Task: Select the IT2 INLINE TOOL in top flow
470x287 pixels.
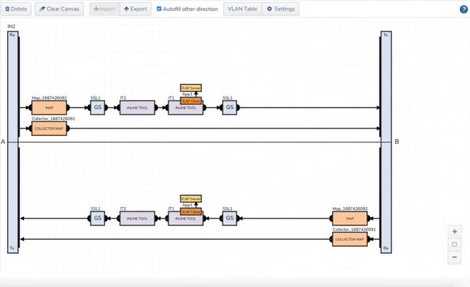Action: 137,108
